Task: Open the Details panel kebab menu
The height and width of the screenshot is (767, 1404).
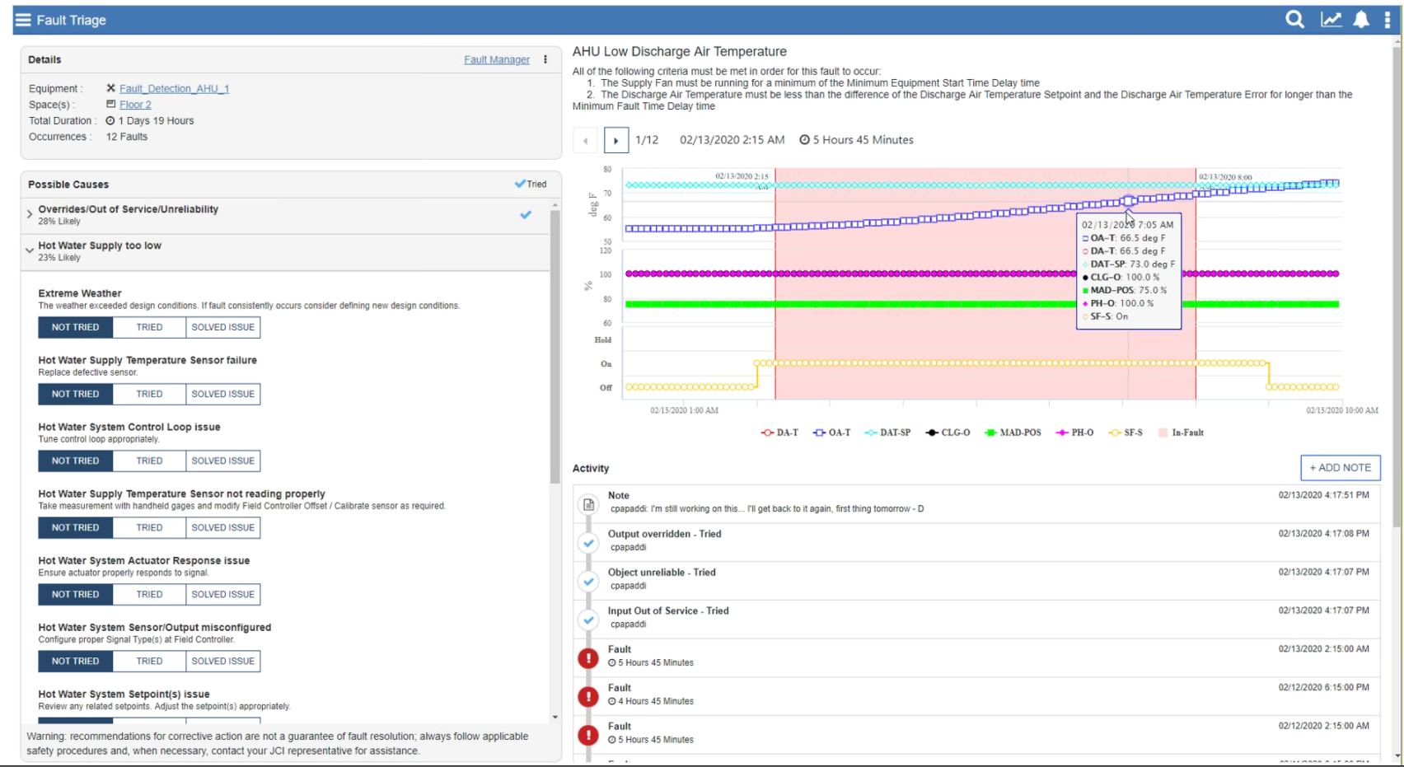Action: (545, 59)
